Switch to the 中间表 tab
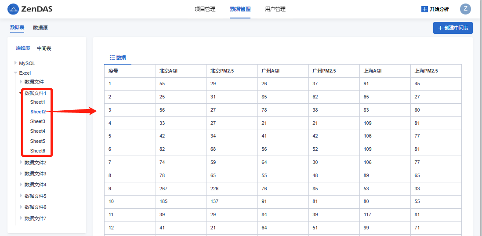Screen dimensions: 482x236 tap(44, 48)
